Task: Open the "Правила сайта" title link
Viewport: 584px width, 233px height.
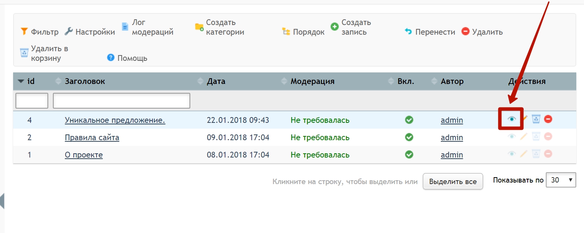Action: click(92, 137)
